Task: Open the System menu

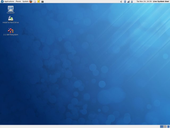Action: pos(25,1)
